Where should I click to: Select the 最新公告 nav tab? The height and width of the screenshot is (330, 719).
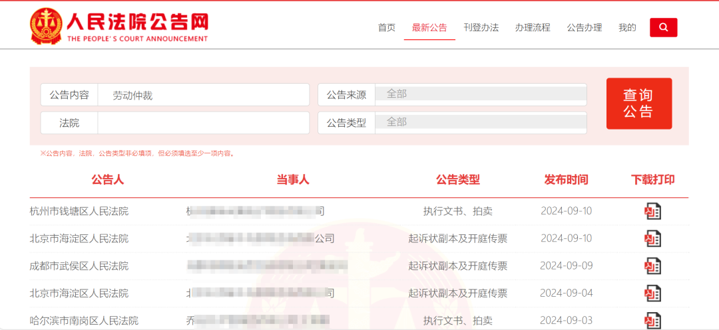(429, 27)
